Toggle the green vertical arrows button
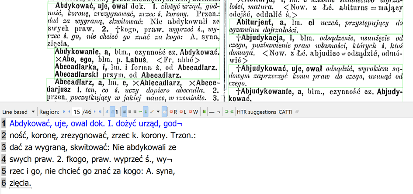Viewport: 413px width, 194px height. (146, 112)
